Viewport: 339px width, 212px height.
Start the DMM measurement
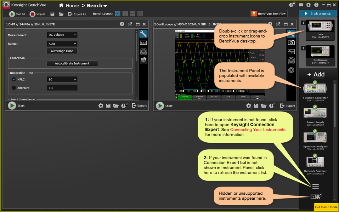click(x=12, y=106)
